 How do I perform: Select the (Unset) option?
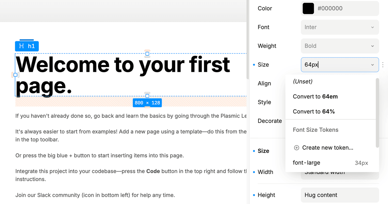click(x=303, y=81)
